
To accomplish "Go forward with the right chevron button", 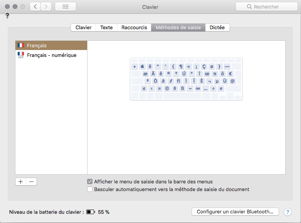I will (x=46, y=7).
